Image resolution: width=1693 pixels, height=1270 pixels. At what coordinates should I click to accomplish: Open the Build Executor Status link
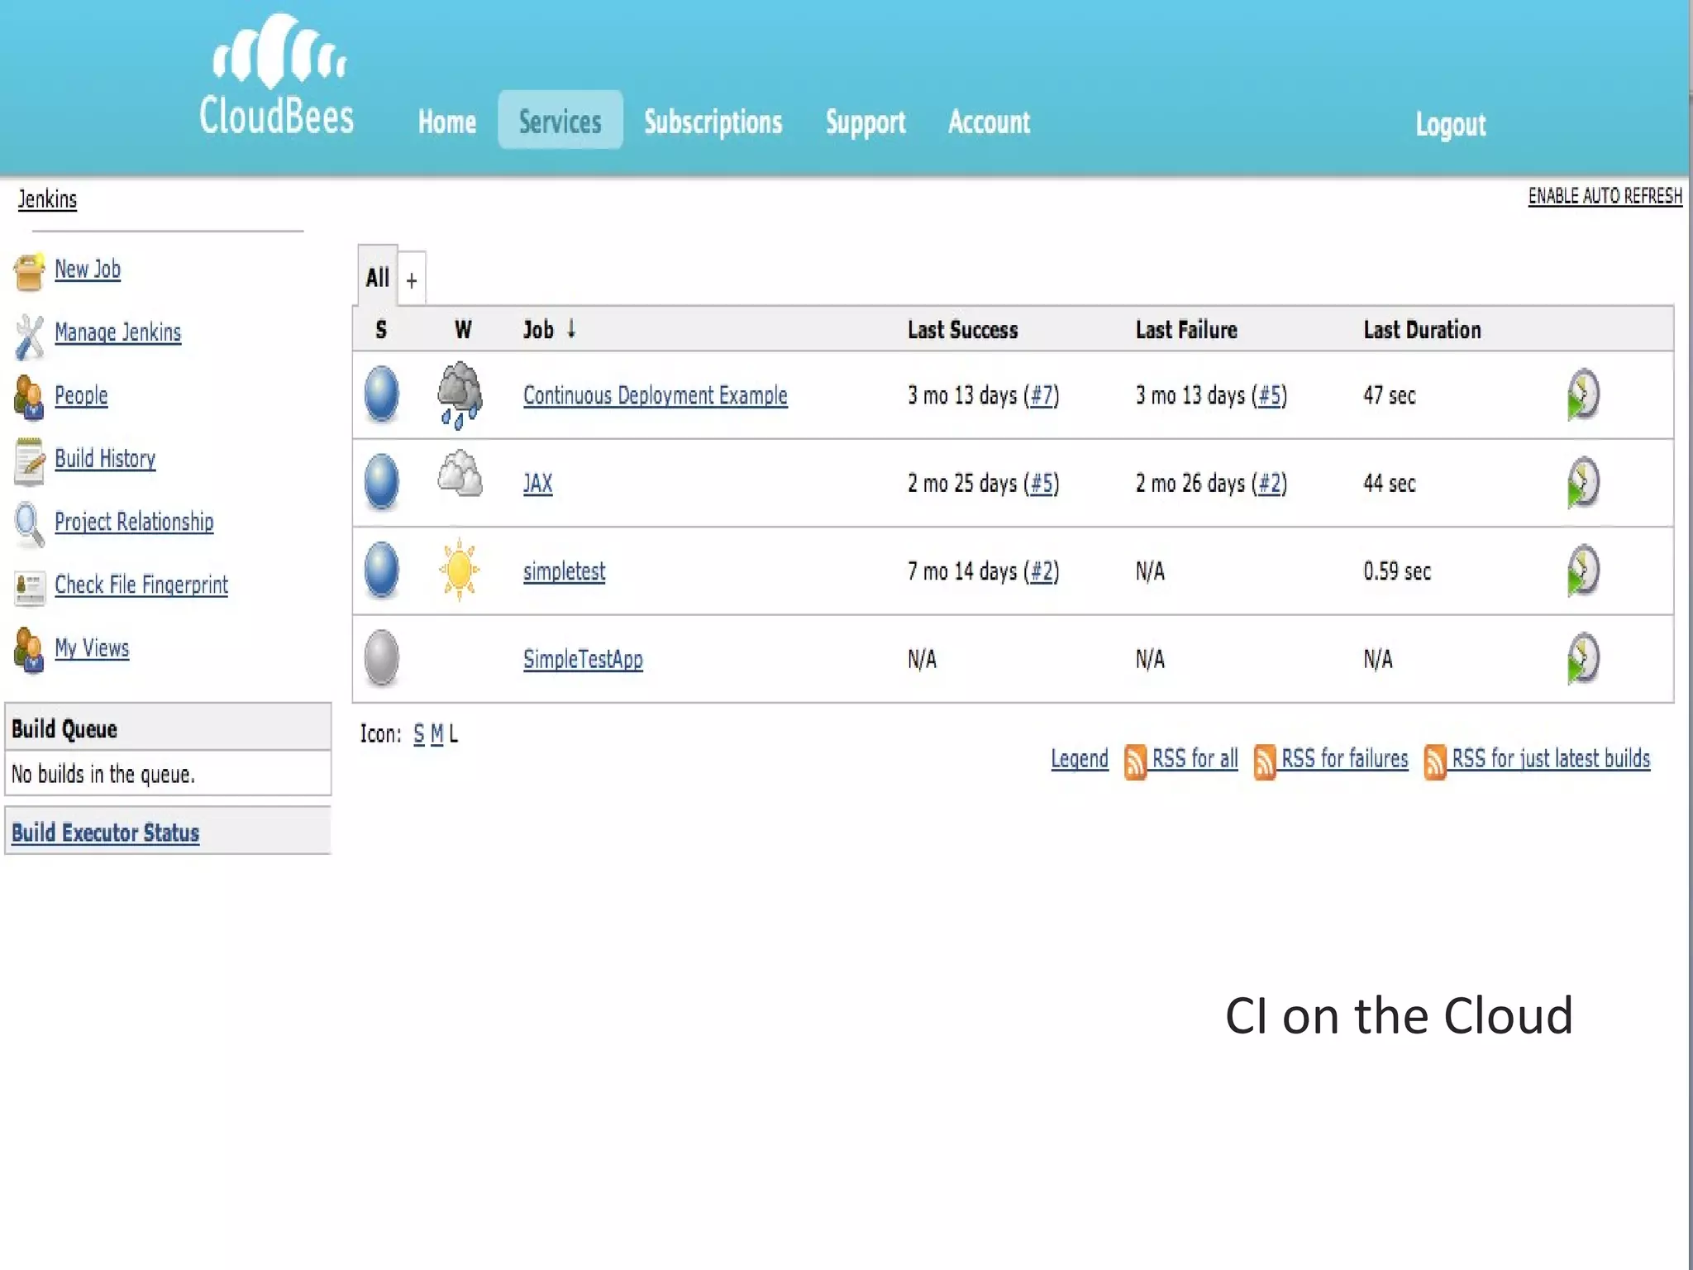coord(105,833)
